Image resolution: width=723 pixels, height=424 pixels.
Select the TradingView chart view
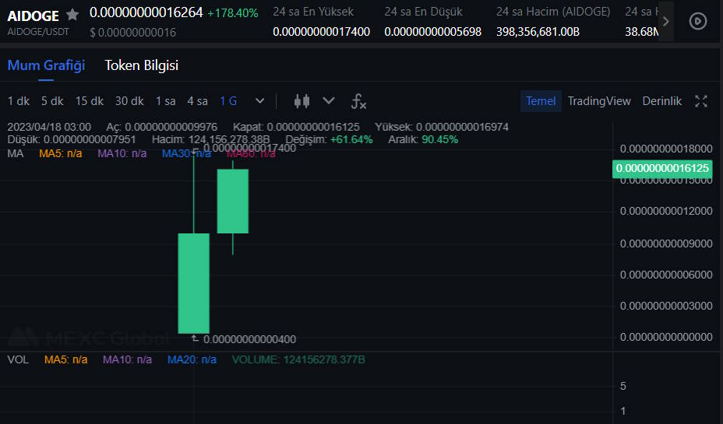(x=599, y=101)
